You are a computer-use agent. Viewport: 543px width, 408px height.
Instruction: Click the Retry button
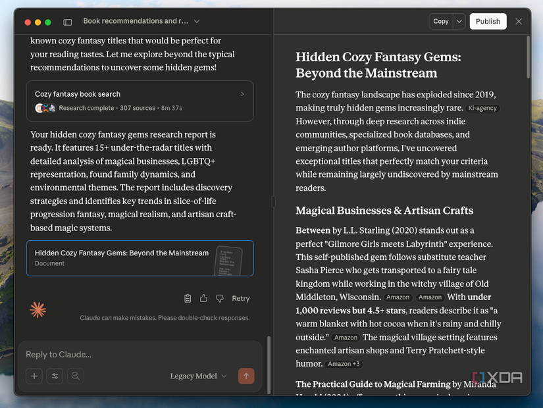click(x=240, y=298)
